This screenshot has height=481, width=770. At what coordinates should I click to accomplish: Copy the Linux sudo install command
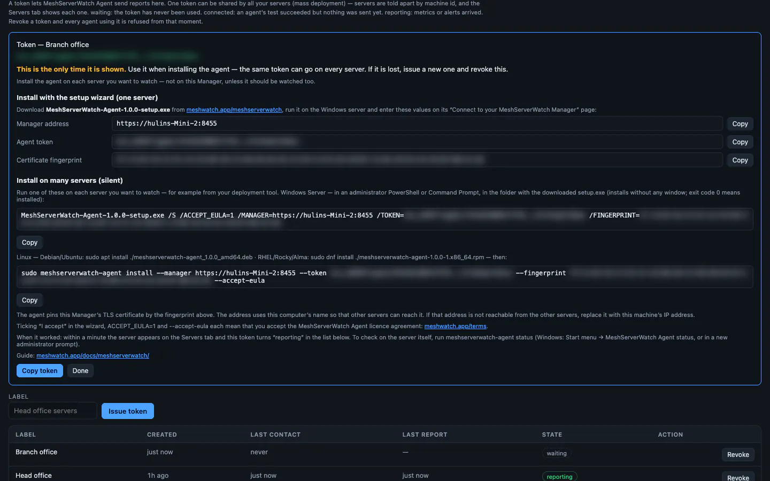pos(29,300)
